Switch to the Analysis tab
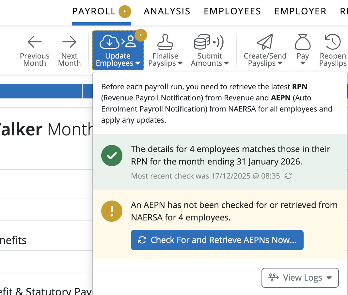 coord(167,11)
